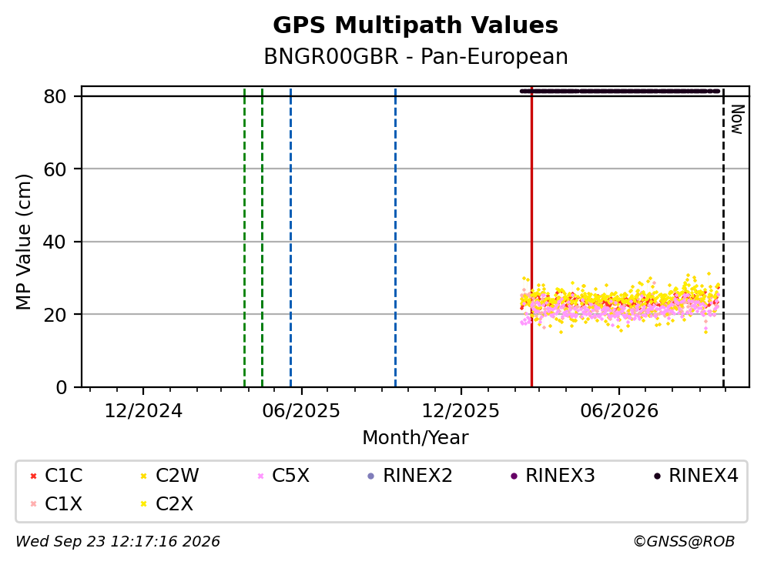Click the C2X yellow legend marker

point(144,504)
